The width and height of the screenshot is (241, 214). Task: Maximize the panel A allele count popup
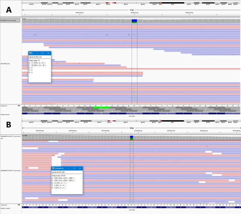coord(42,53)
